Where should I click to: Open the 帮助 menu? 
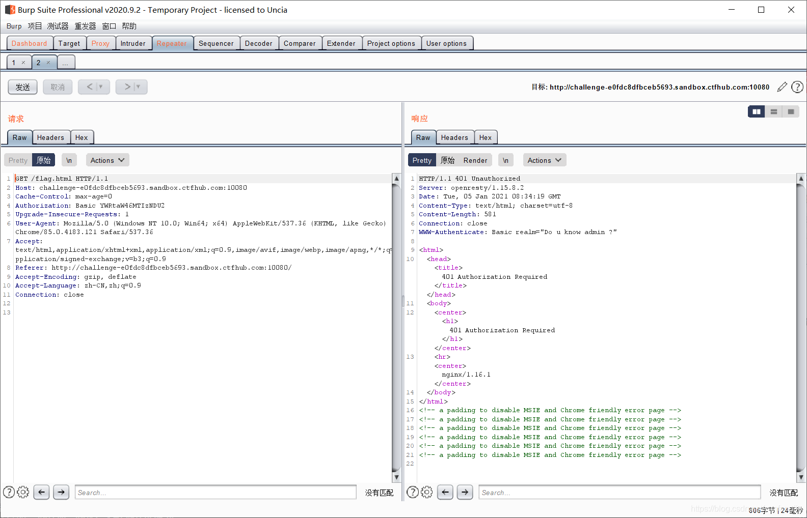[129, 26]
